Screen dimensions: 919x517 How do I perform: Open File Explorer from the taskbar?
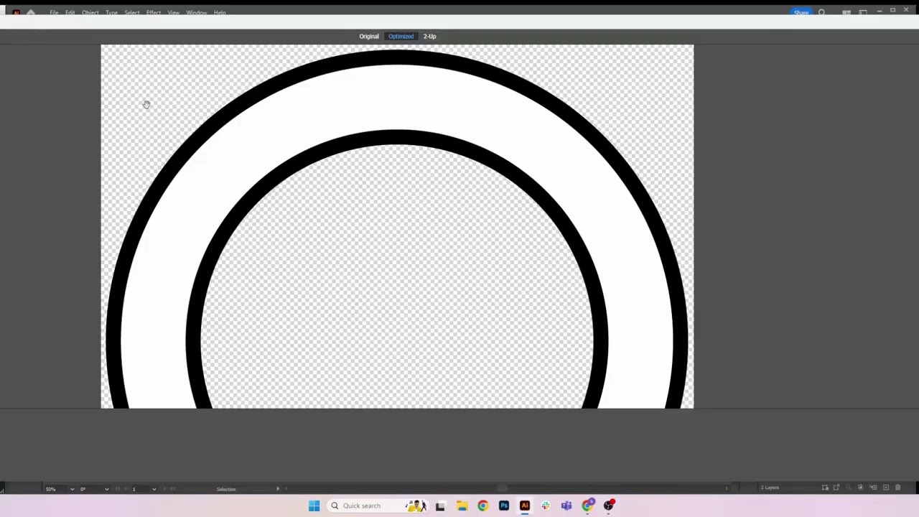[x=462, y=506]
